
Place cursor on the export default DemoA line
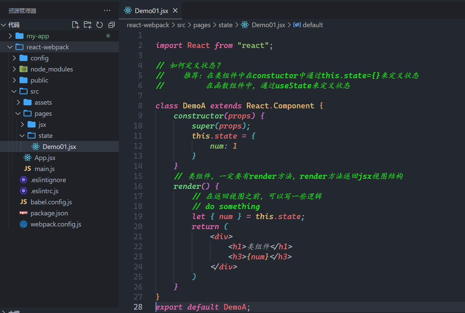pyautogui.click(x=203, y=307)
